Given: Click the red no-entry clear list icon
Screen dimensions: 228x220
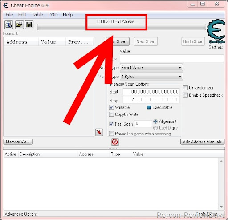Looking at the screenshot, I should (115, 142).
